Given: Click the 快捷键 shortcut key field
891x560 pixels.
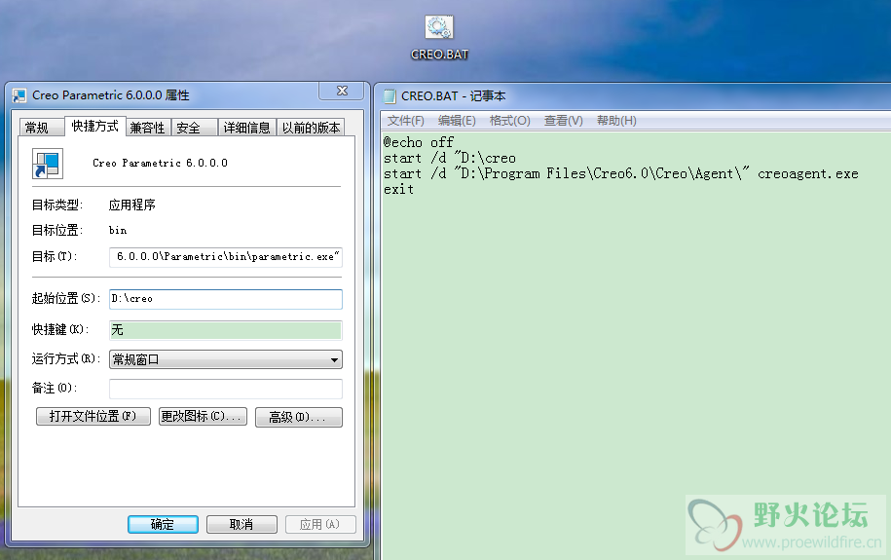Looking at the screenshot, I should point(226,330).
